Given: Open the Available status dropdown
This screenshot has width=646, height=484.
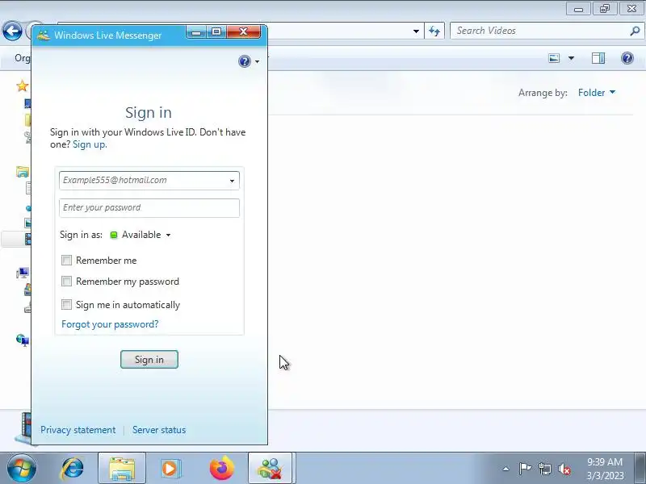Looking at the screenshot, I should coord(141,235).
